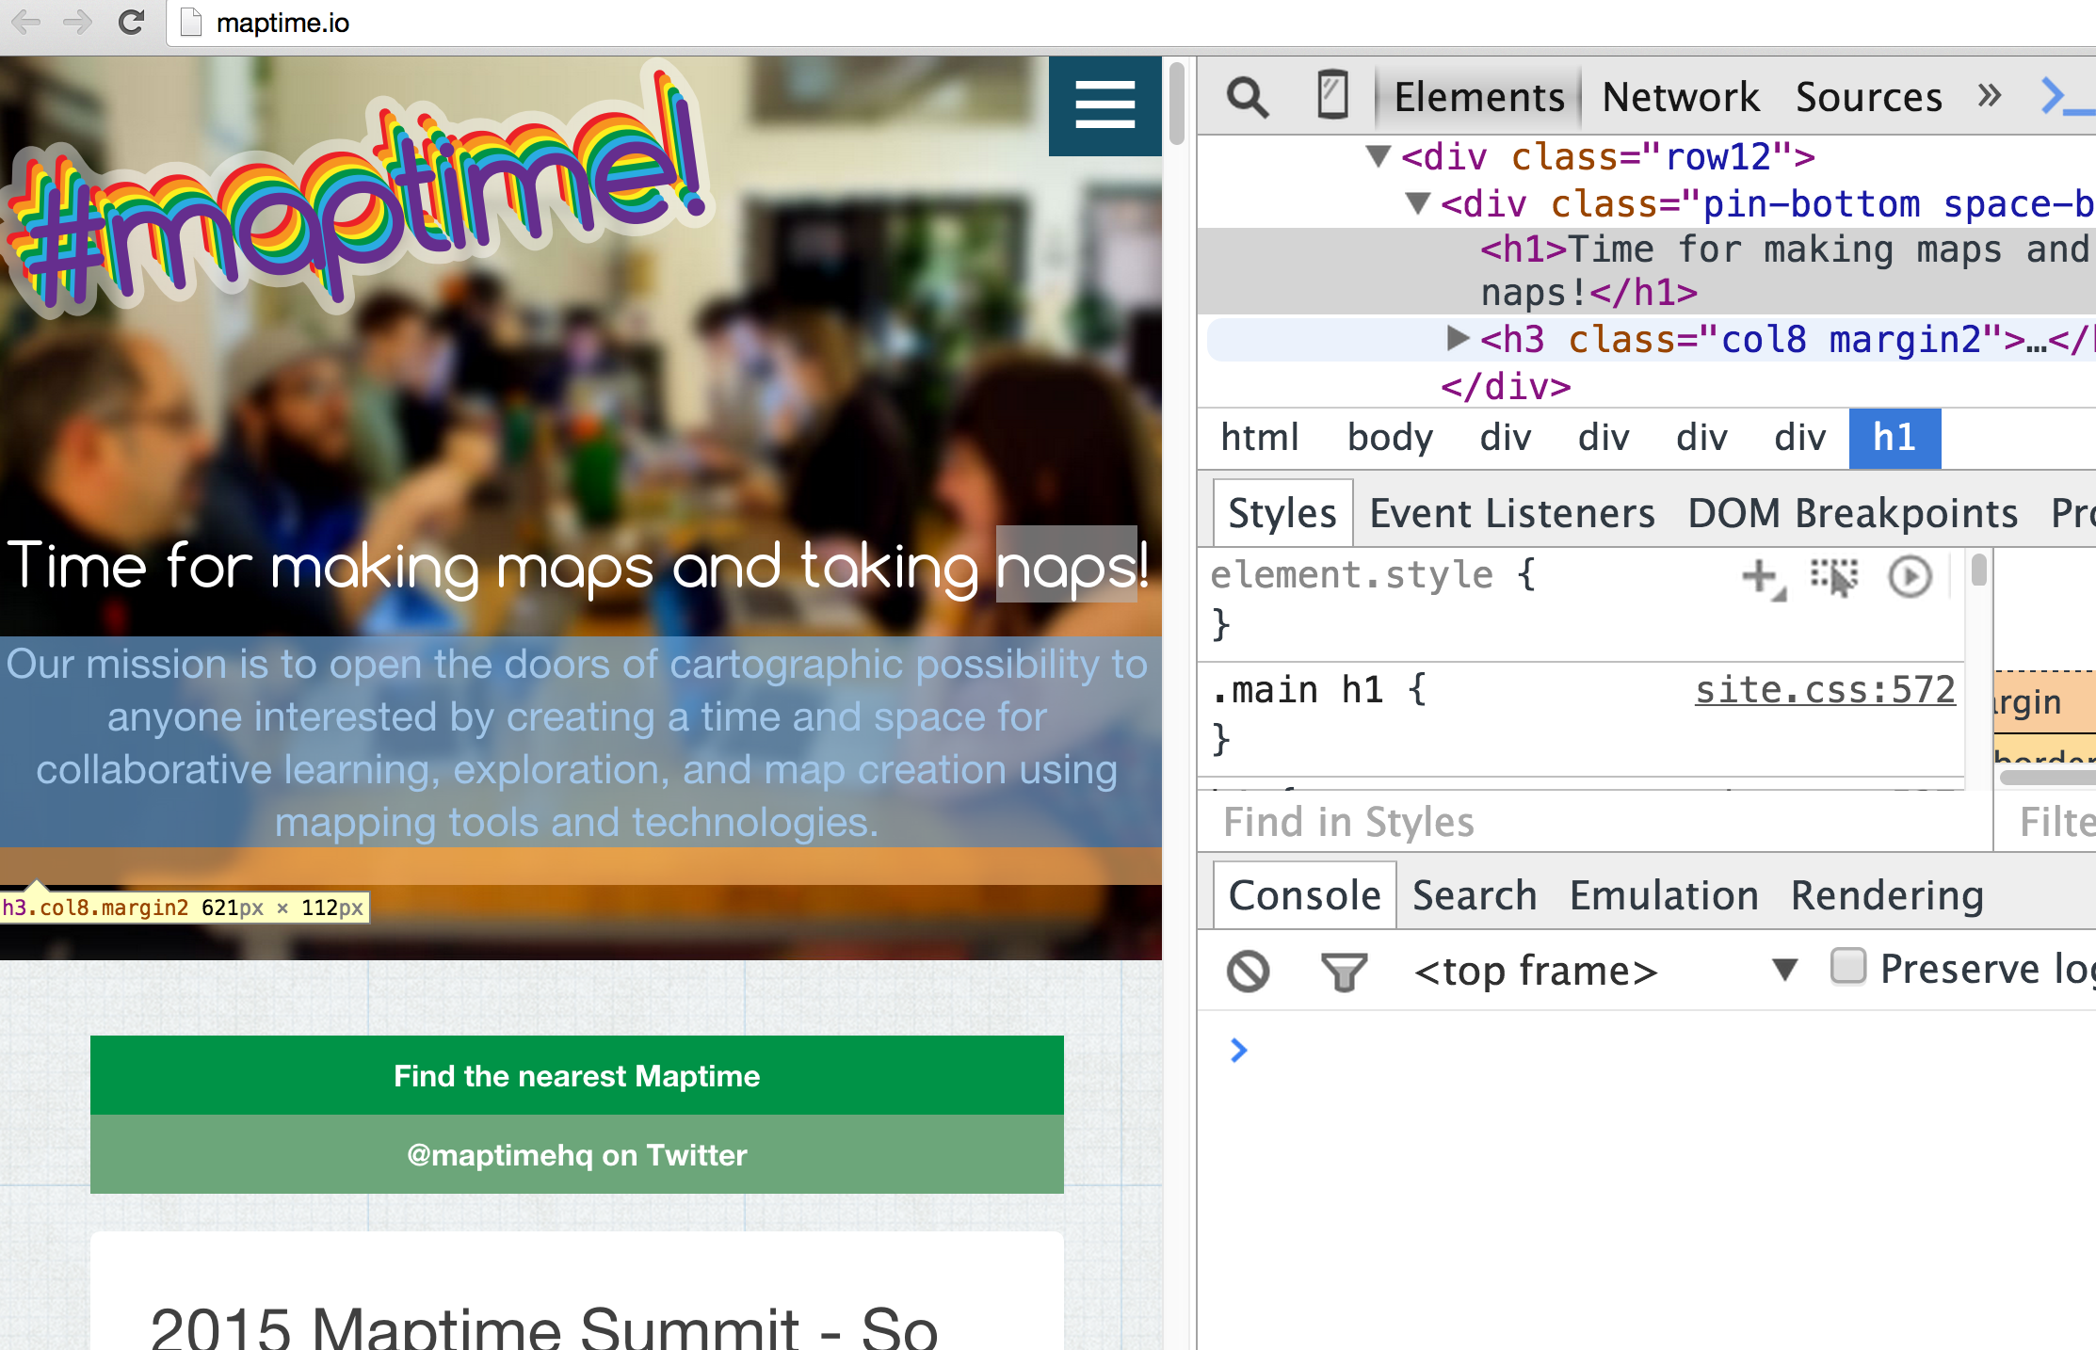This screenshot has width=2096, height=1350.
Task: Select the h1 Time for making maps node
Action: click(1647, 271)
